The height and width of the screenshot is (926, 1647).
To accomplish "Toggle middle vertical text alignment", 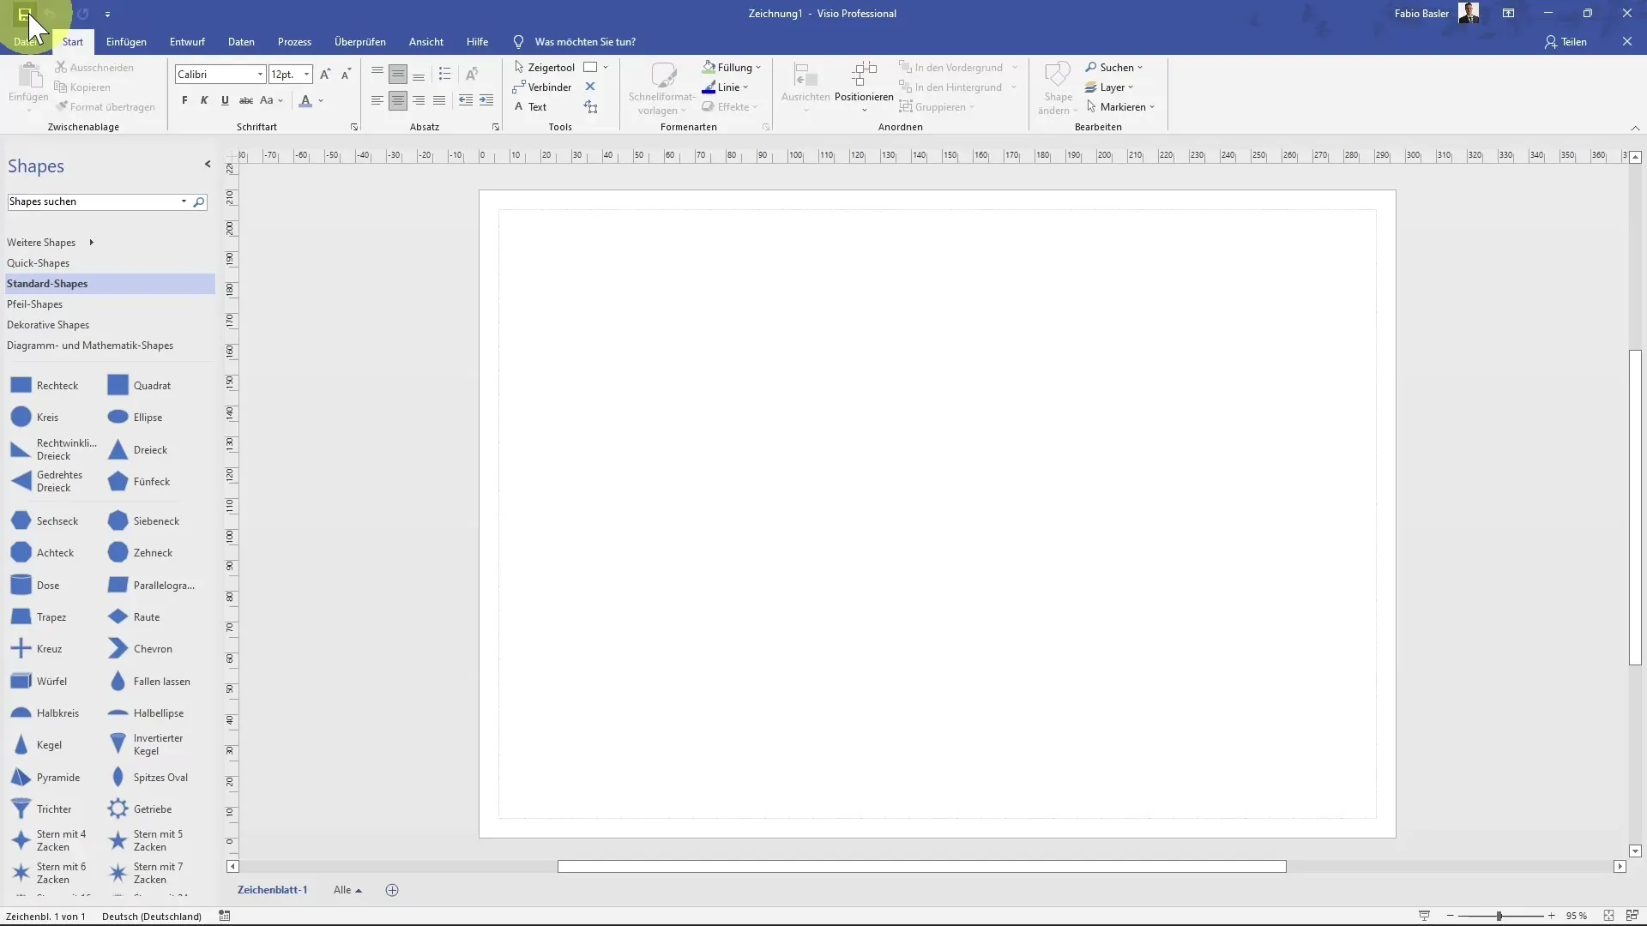I will coord(398,74).
